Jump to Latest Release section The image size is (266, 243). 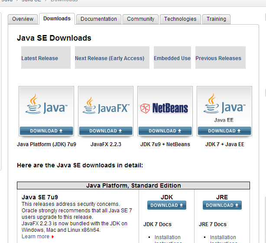click(x=39, y=58)
